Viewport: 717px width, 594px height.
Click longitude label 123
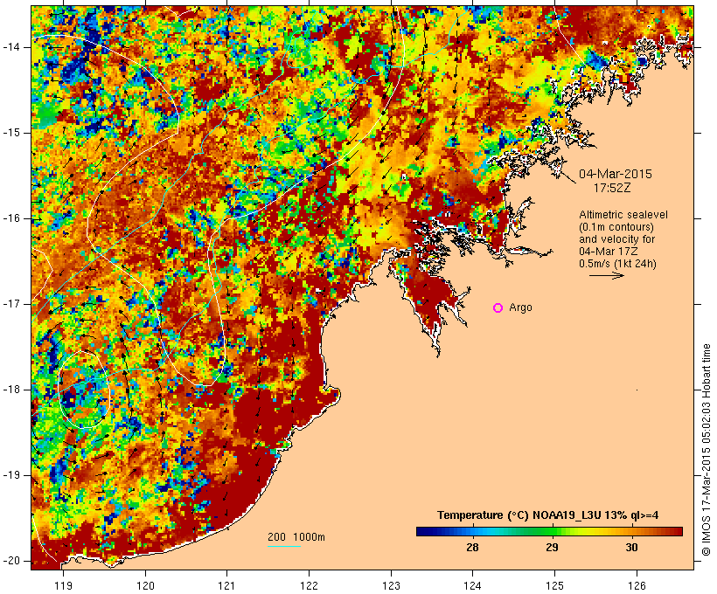click(391, 585)
